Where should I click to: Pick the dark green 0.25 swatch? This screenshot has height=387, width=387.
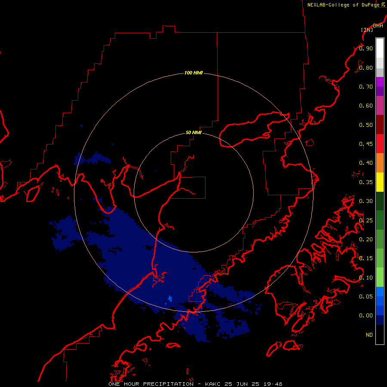coord(380,220)
